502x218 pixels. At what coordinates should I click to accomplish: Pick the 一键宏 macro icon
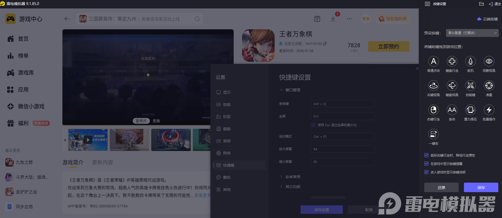[434, 134]
